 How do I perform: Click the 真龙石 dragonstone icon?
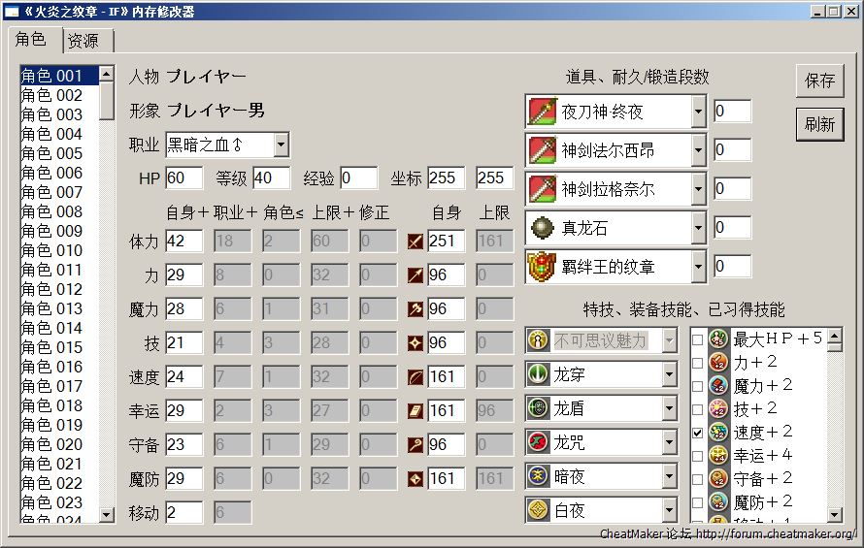tap(542, 228)
